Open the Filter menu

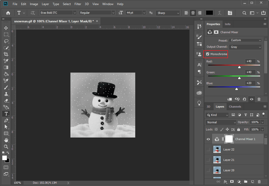78,4
